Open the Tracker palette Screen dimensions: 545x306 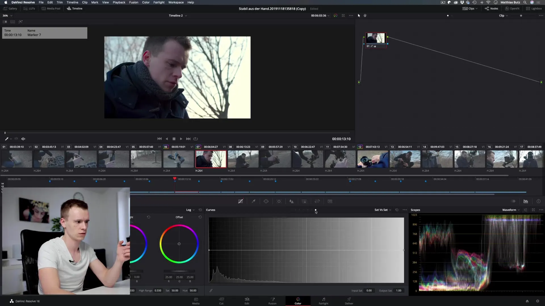tap(279, 201)
